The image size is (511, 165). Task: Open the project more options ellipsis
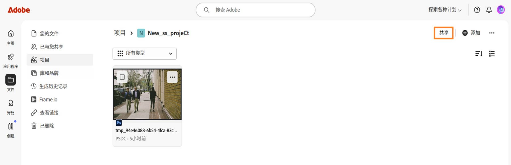(x=492, y=33)
